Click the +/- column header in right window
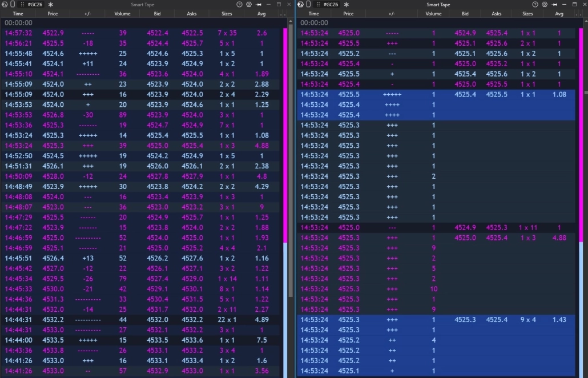This screenshot has height=378, width=588. click(x=392, y=14)
